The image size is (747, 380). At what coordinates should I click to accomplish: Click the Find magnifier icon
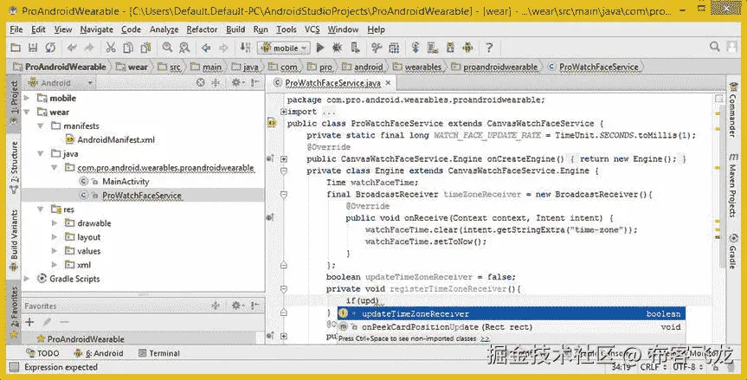point(167,48)
